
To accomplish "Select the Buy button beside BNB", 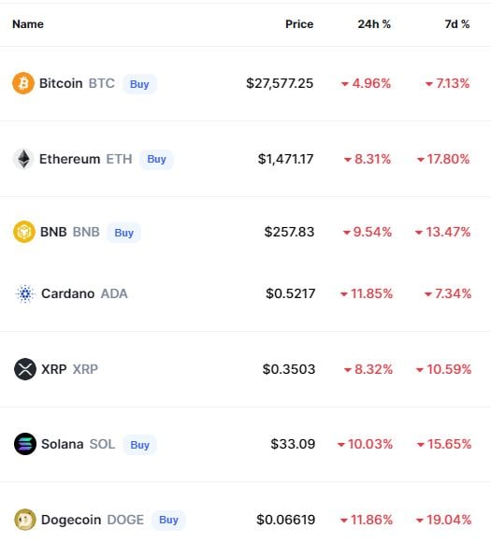I will click(x=123, y=233).
